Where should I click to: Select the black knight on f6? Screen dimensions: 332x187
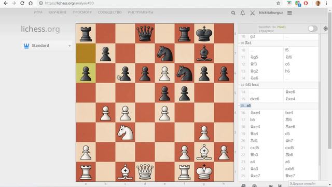(x=185, y=73)
